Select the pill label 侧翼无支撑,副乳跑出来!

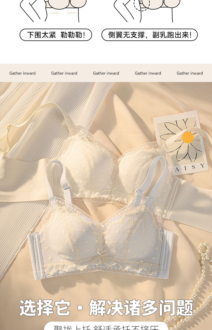tap(149, 35)
